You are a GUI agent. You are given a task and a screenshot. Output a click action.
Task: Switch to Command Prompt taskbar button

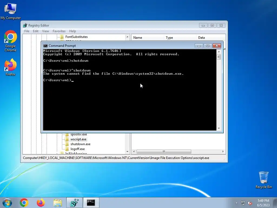coord(91,203)
